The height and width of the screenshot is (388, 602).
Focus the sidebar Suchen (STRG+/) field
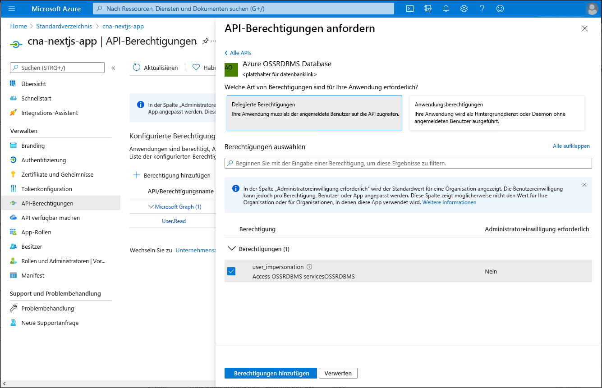click(x=57, y=68)
